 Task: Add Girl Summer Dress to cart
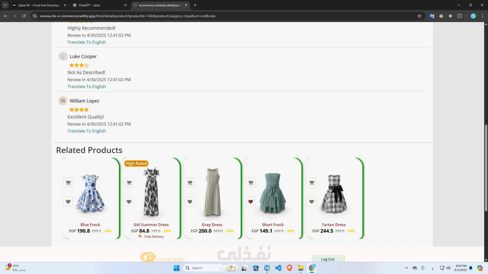click(x=129, y=183)
